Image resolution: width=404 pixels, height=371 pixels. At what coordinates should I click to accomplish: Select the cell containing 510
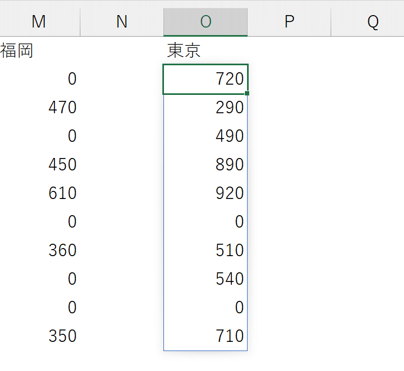coord(206,250)
